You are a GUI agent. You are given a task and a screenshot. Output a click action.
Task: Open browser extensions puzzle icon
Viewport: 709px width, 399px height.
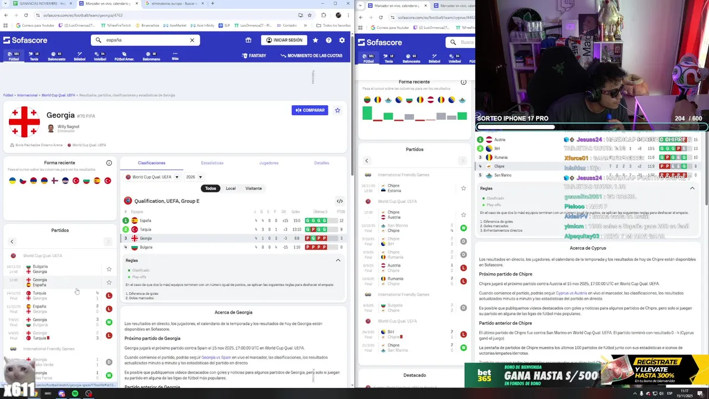coord(323,15)
